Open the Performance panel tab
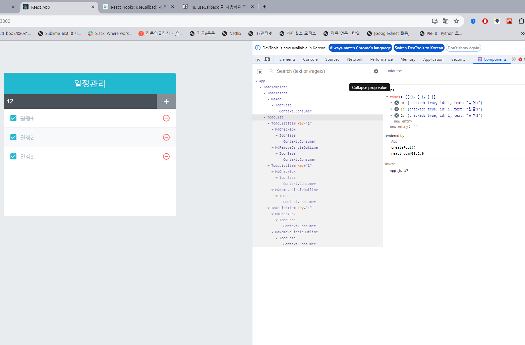This screenshot has width=525, height=345. pos(381,59)
